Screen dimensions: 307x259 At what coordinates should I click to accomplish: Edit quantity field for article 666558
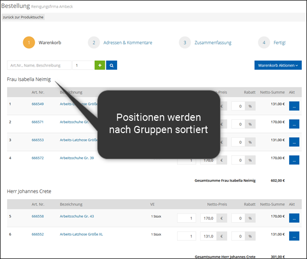click(187, 218)
